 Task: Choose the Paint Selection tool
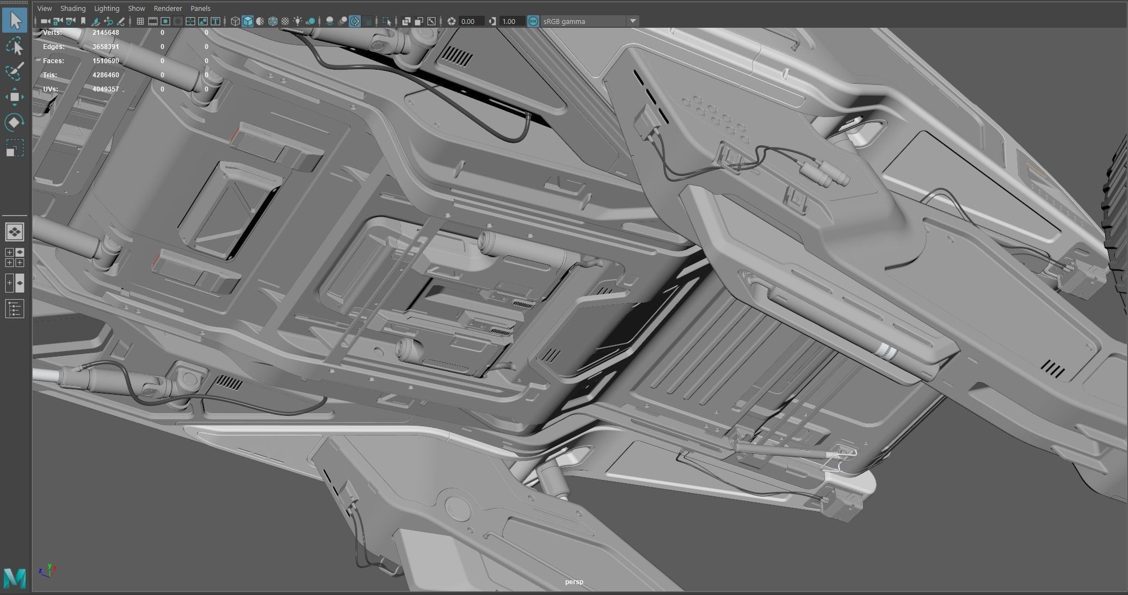(15, 71)
